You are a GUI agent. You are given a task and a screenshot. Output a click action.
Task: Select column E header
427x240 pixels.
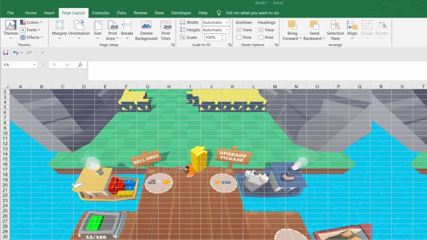(x=105, y=86)
